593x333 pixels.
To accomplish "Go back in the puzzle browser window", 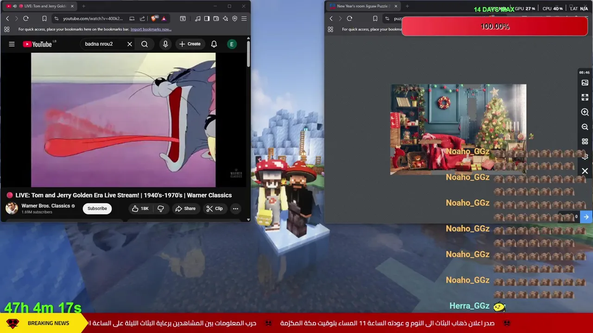I will click(331, 18).
